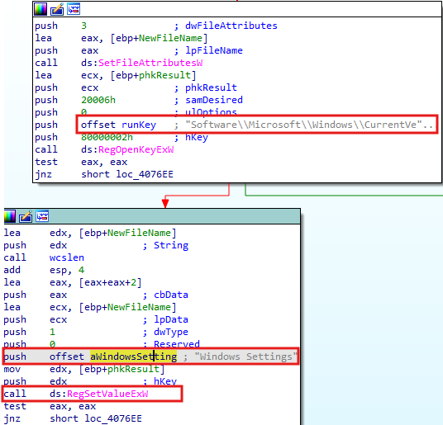Click 20006h constant value
This screenshot has height=425, width=443.
pyautogui.click(x=98, y=100)
